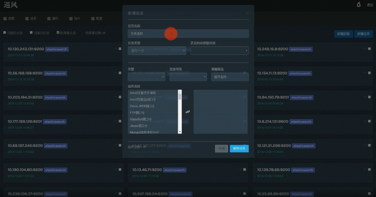Click plugin list scroll-up arrow
376x197 pixels.
[x=180, y=92]
